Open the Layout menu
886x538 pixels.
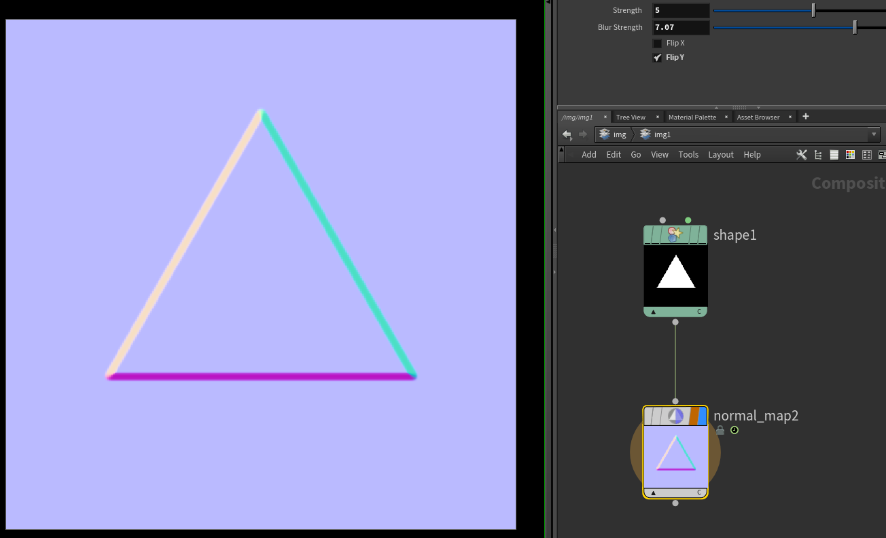[720, 155]
